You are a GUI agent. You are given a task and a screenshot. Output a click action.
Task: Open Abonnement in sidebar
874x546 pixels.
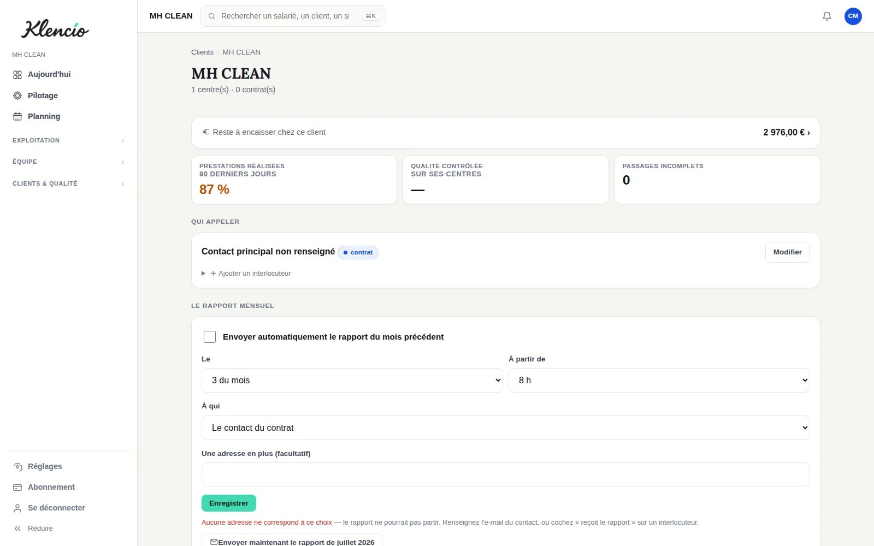click(69, 487)
